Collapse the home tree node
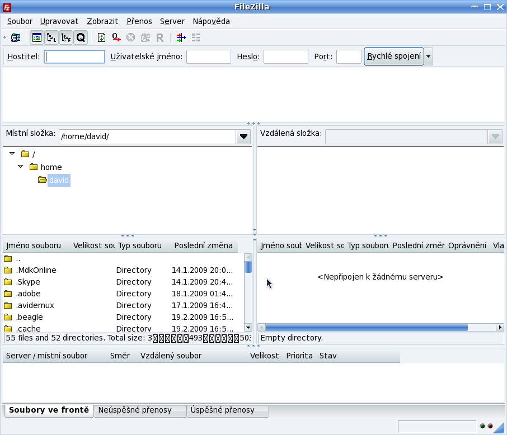 click(20, 167)
